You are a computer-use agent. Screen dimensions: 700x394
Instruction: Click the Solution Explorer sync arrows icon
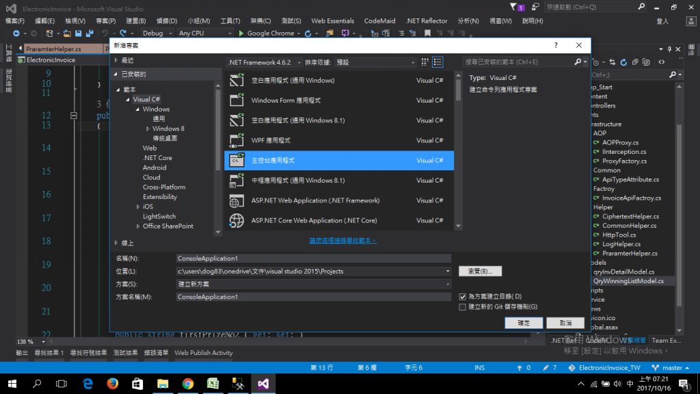(x=612, y=62)
